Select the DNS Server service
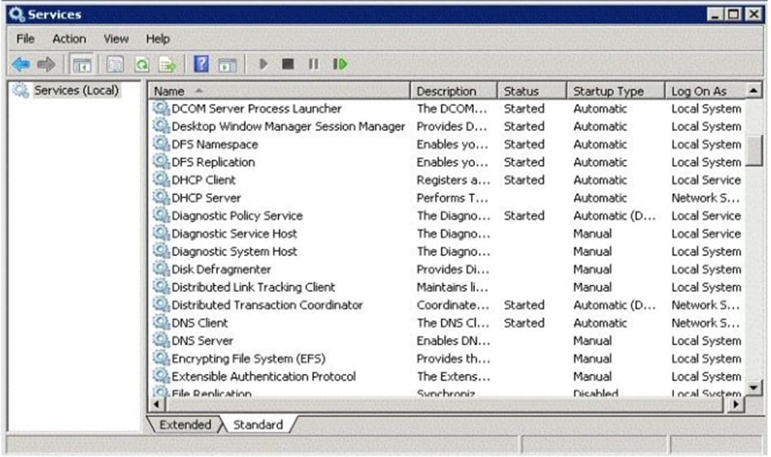 202,341
